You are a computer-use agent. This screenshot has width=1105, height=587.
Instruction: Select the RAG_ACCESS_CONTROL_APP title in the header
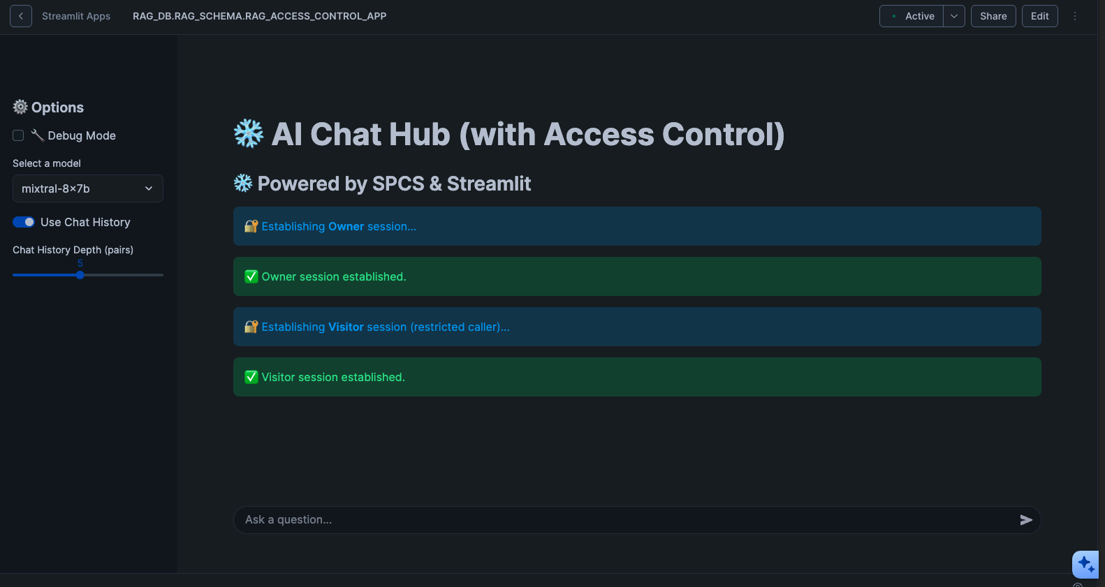tap(259, 15)
